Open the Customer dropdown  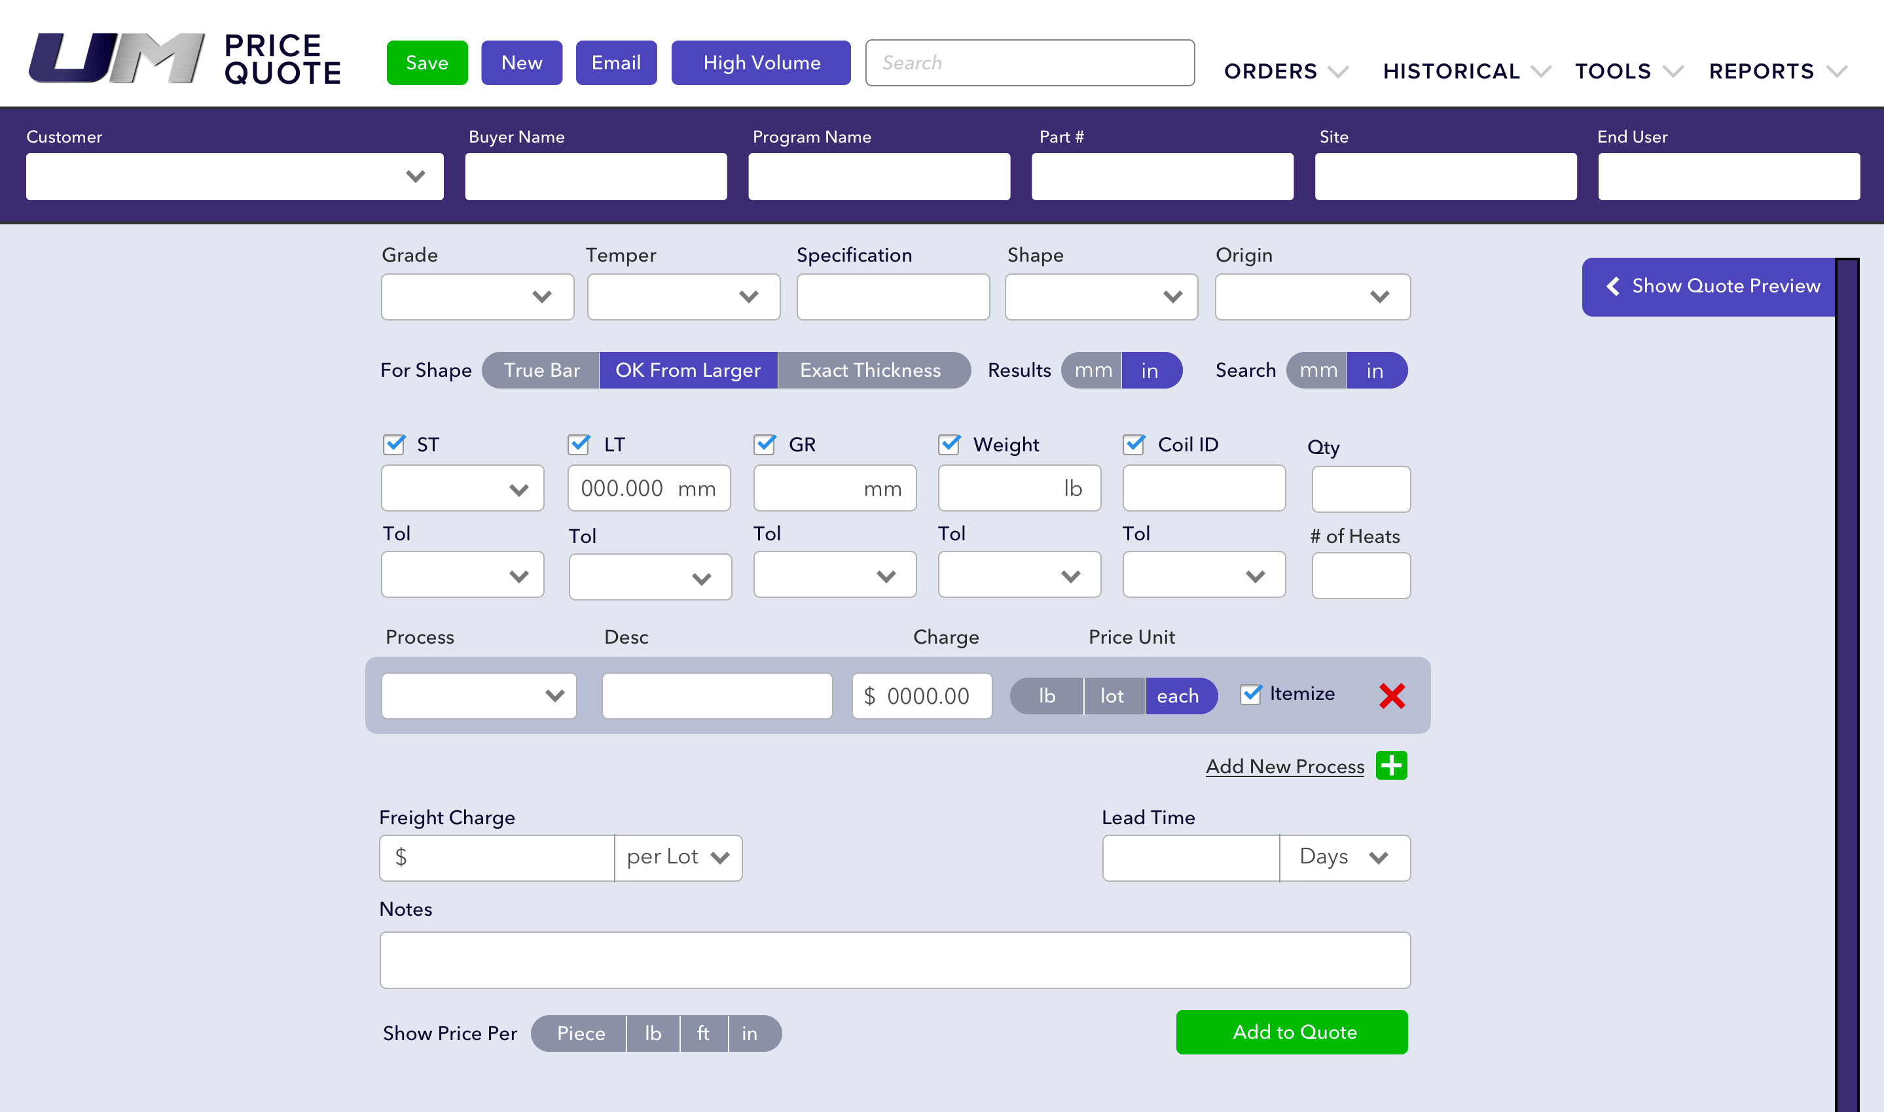tap(234, 177)
